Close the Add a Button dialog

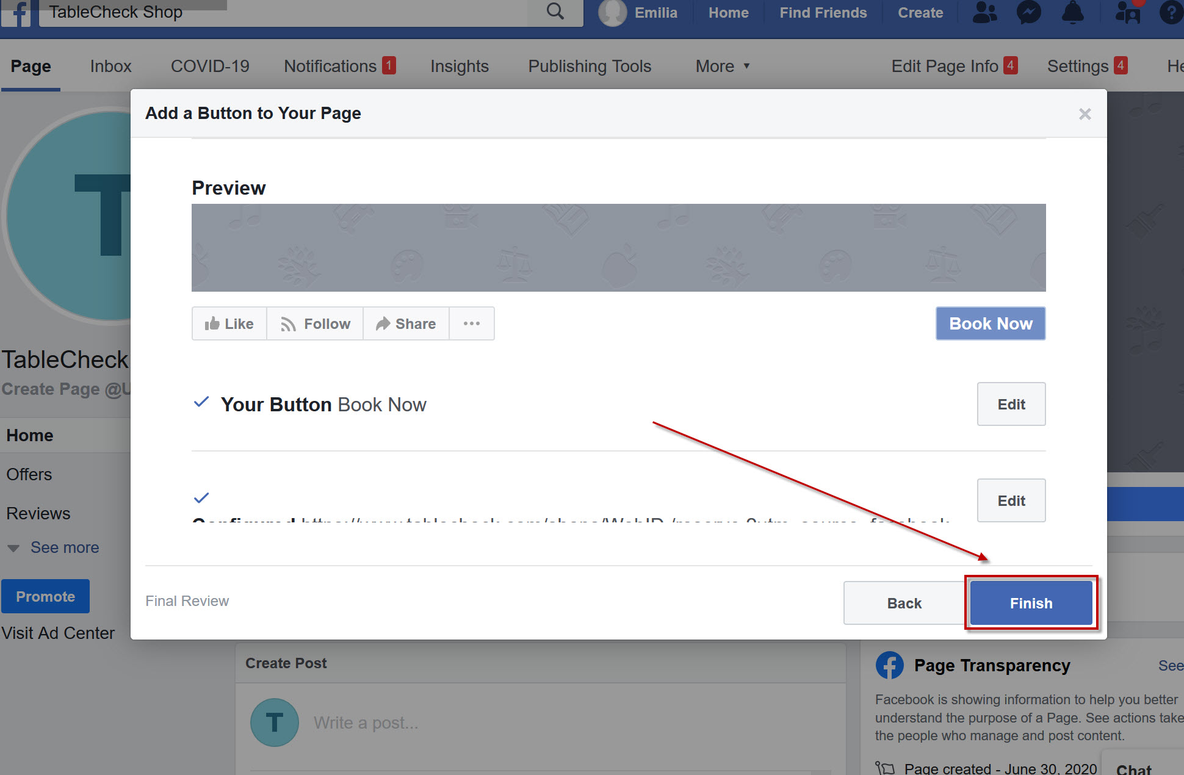[x=1085, y=114]
